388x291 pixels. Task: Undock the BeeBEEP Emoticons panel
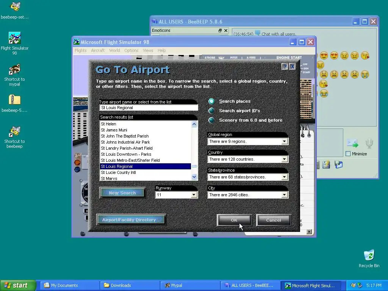[x=220, y=30]
